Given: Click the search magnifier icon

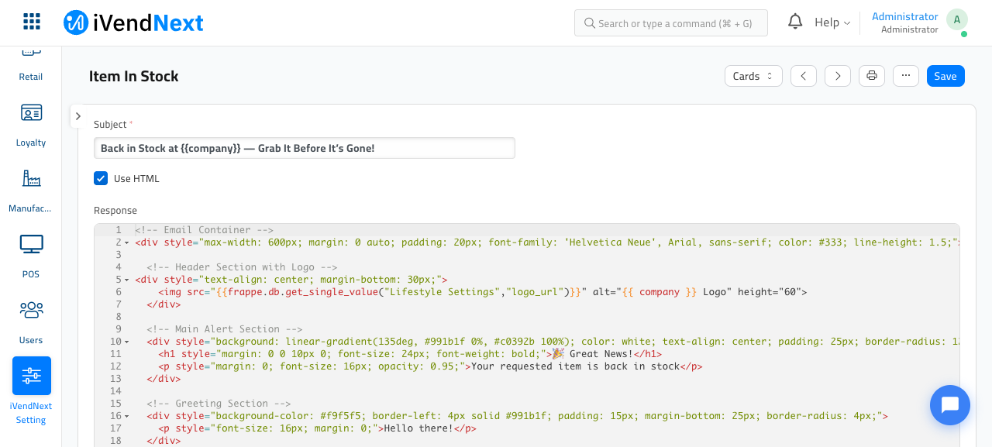Looking at the screenshot, I should [590, 23].
